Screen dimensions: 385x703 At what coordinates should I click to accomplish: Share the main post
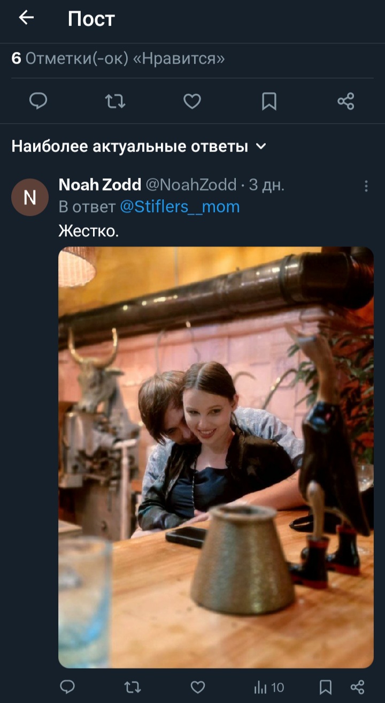point(346,101)
